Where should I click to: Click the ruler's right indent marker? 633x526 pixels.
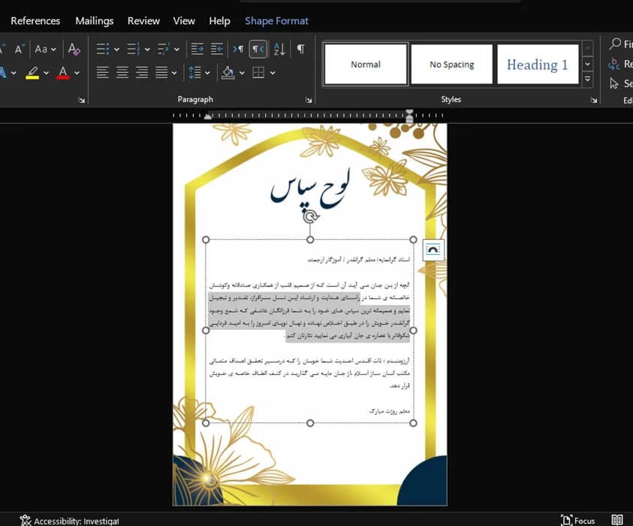pos(409,117)
